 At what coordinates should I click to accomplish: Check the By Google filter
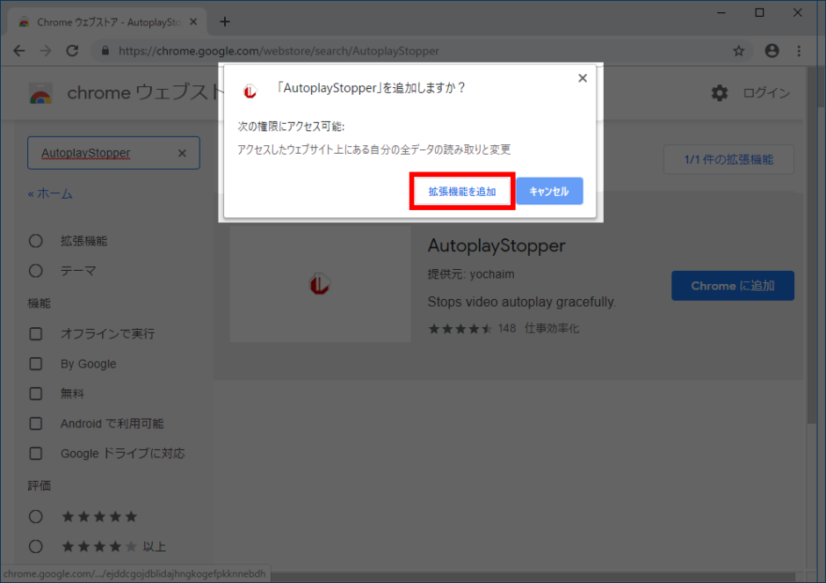tap(35, 363)
